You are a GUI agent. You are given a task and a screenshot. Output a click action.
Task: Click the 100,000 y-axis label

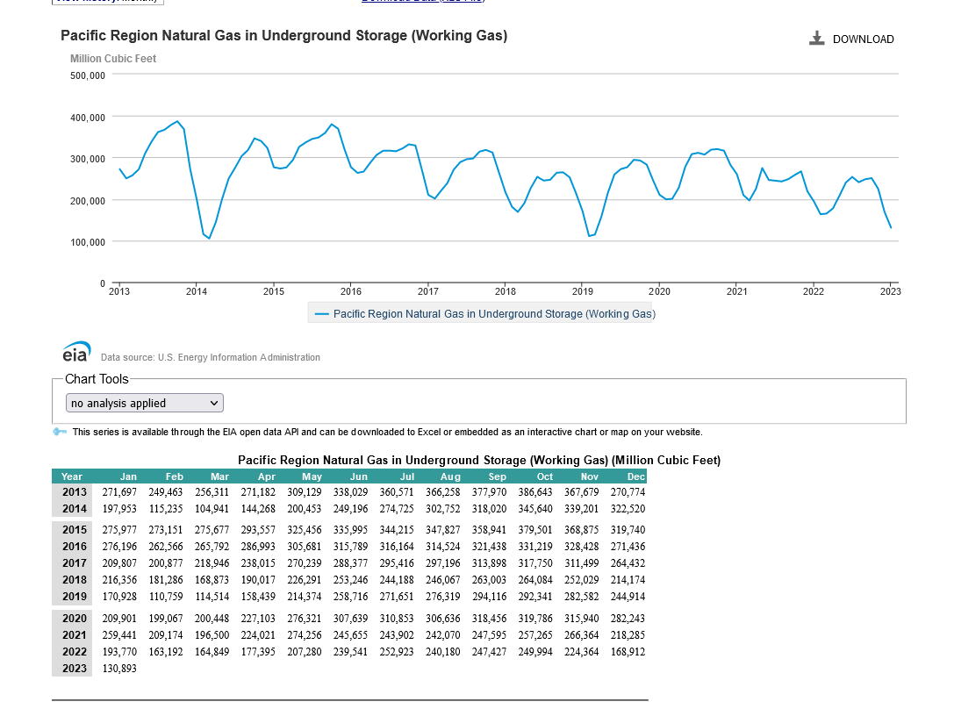[88, 242]
